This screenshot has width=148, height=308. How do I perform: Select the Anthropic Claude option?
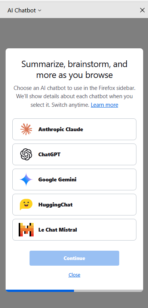74,129
